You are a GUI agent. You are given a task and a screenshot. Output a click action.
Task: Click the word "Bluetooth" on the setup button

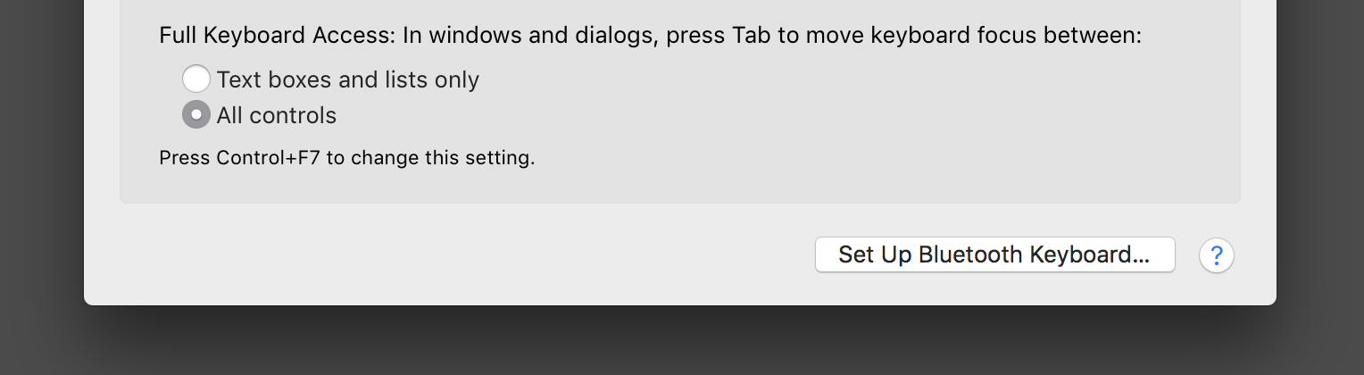[971, 254]
